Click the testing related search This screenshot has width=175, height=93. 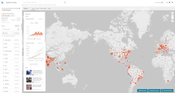coord(45,5)
